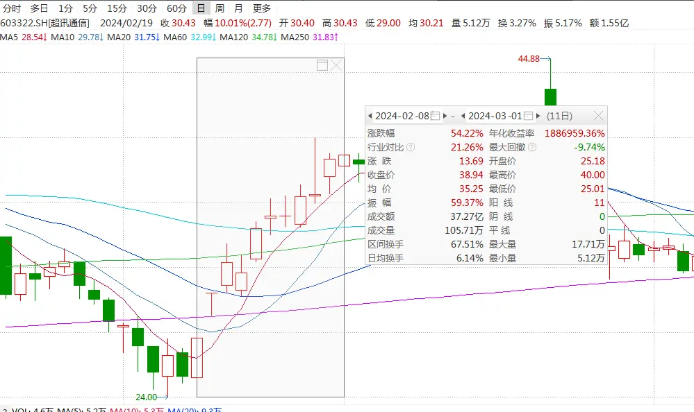Viewport: 694px width, 412px height.
Task: Close the interval statistics panel
Action: 597,116
